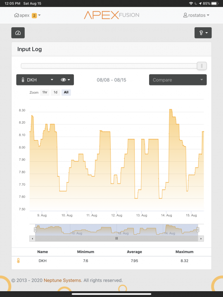The width and height of the screenshot is (223, 297).
Task: Click the Name column header
Action: [x=43, y=252]
